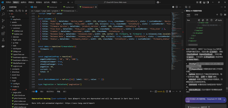Open the Search view in activity bar
This screenshot has width=228, height=108.
click(x=3, y=14)
